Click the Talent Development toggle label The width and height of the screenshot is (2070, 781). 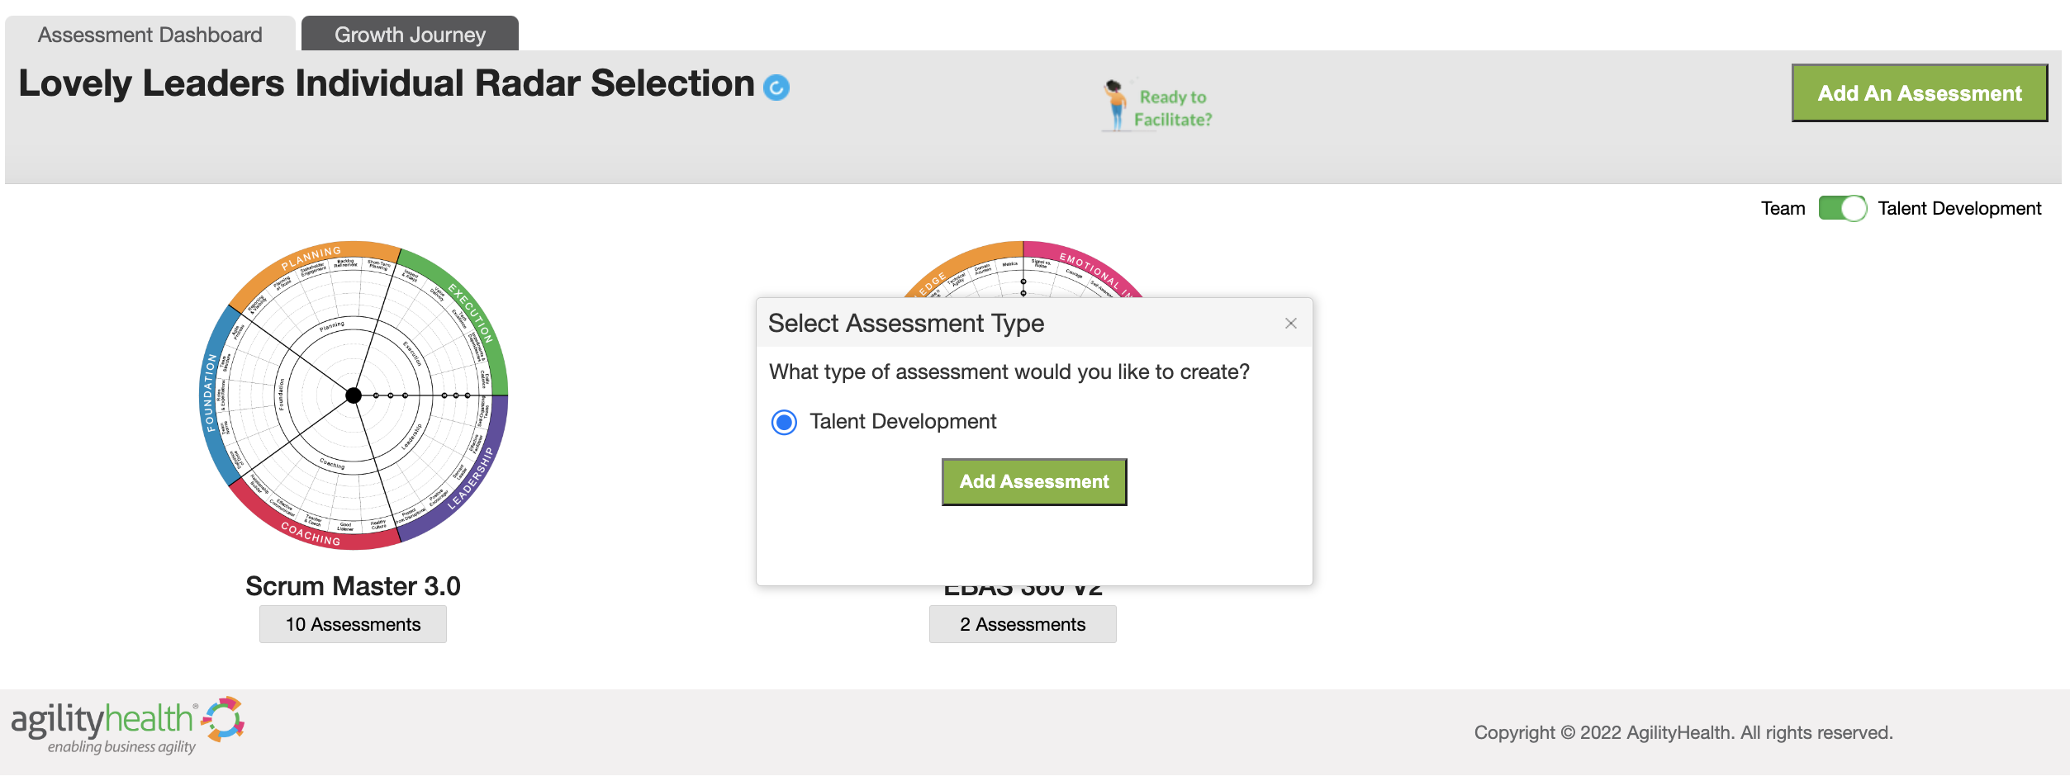tap(1958, 208)
